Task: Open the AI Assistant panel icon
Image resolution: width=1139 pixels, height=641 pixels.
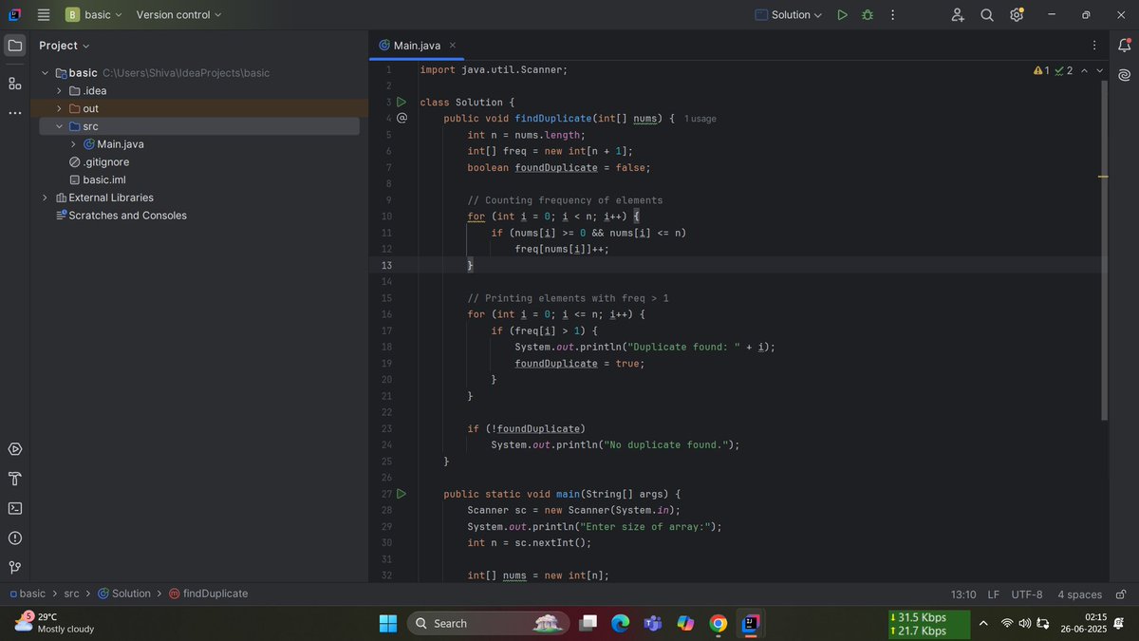Action: point(1124,75)
